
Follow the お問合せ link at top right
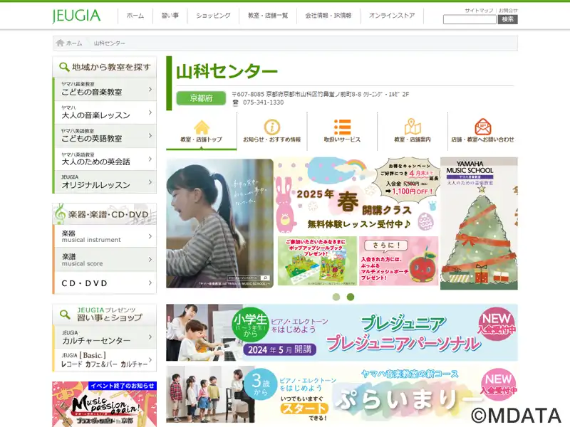[x=508, y=11]
